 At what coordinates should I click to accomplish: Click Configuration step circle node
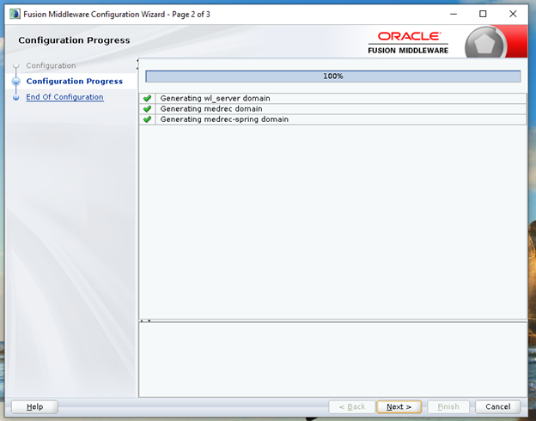[x=15, y=65]
